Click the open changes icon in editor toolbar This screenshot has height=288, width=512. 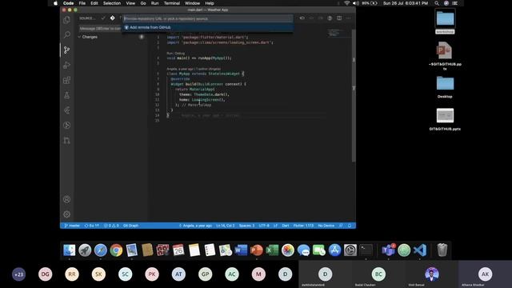pos(302,18)
